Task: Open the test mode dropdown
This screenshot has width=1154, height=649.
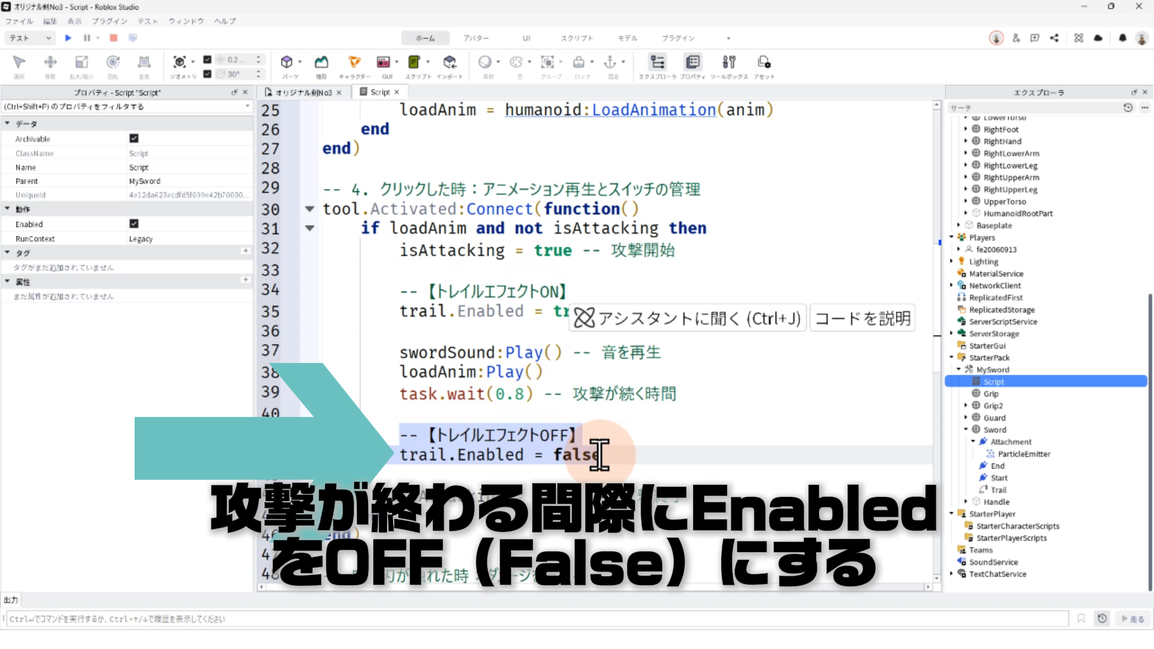Action: click(x=30, y=38)
